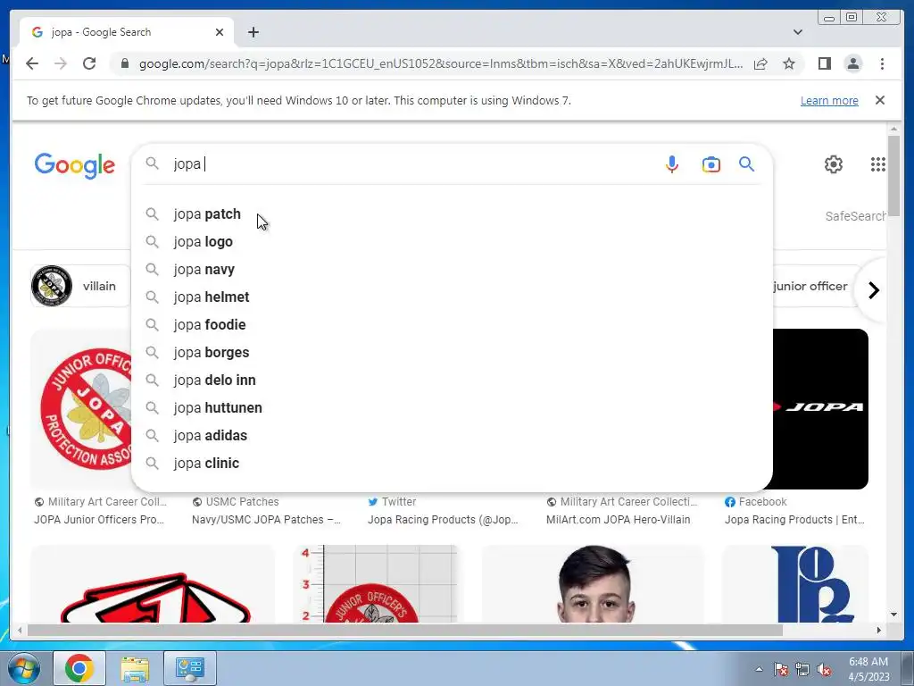The height and width of the screenshot is (686, 914).
Task: Select suggestion jopa helmet
Action: tap(452, 297)
